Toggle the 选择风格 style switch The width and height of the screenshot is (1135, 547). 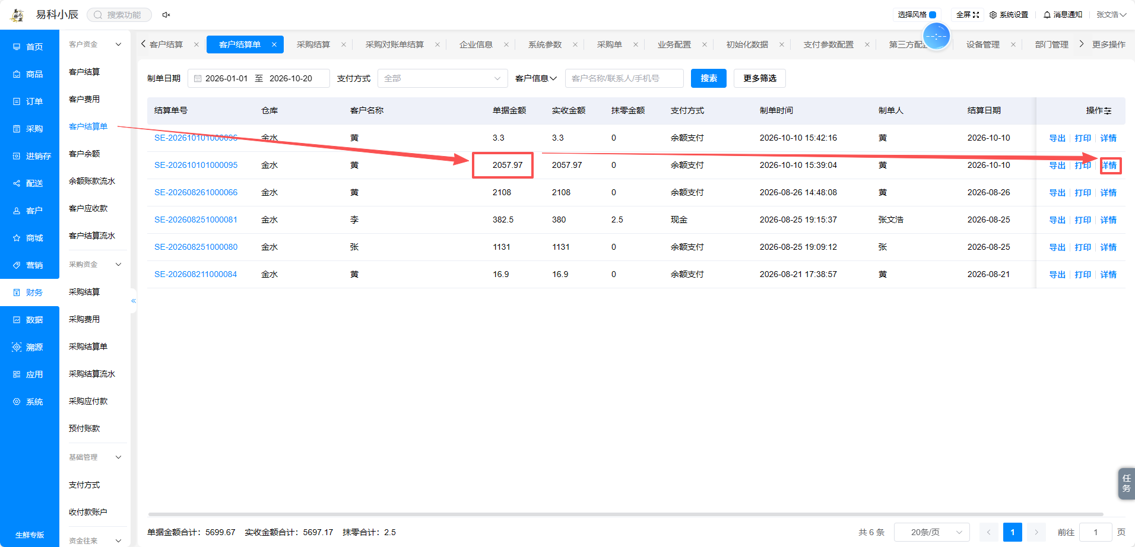click(933, 15)
